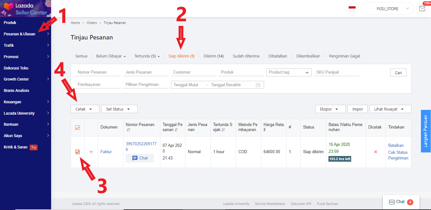Focus the Jenis Pesanan filter field
431x210 pixels.
[146, 72]
